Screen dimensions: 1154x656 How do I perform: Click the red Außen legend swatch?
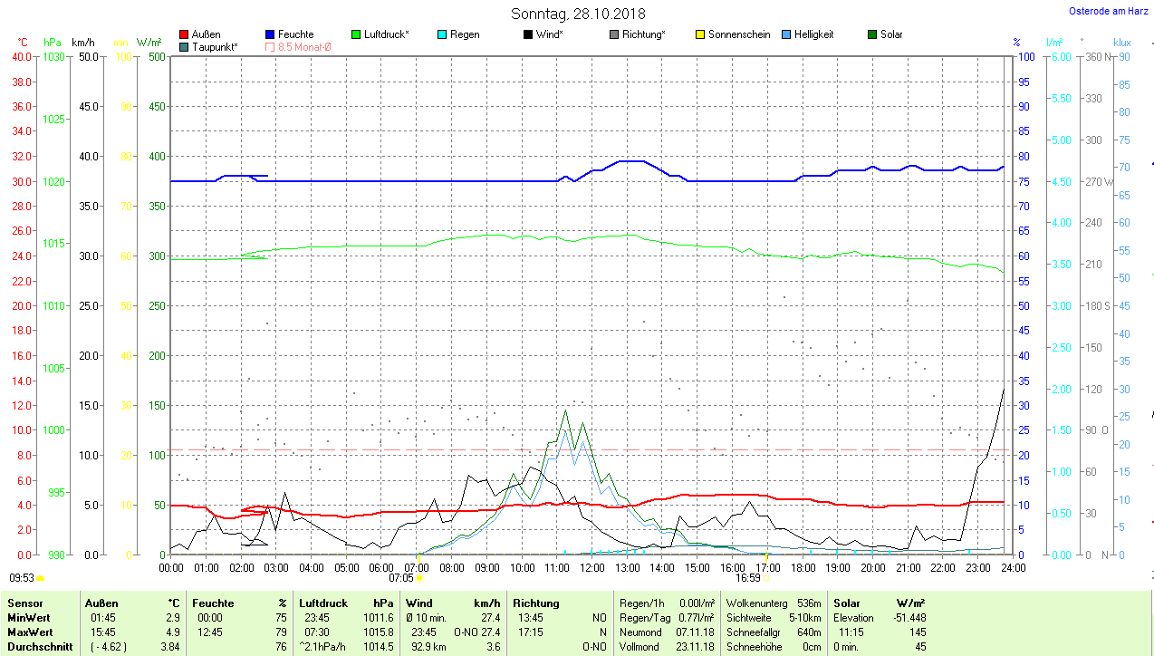pos(185,34)
